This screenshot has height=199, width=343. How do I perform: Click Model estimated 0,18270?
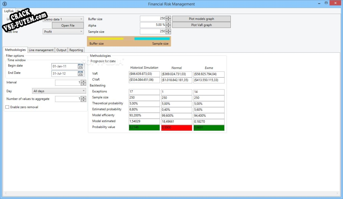(x=209, y=122)
